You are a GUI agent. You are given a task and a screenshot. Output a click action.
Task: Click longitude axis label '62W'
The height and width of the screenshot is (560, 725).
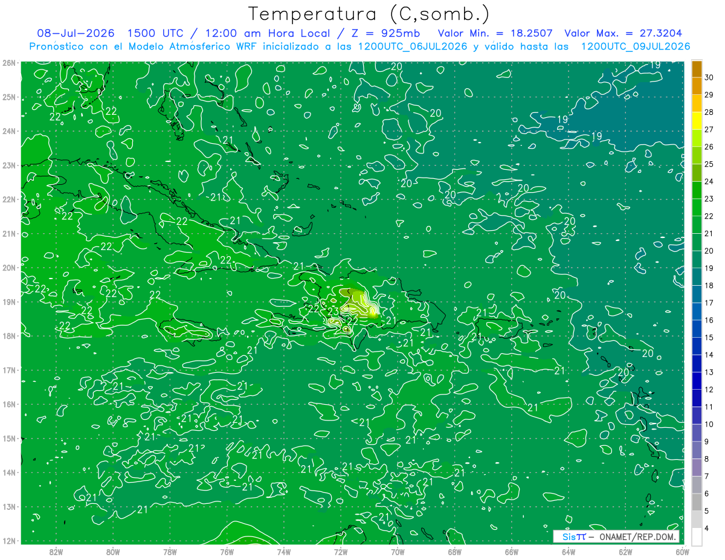(x=625, y=552)
